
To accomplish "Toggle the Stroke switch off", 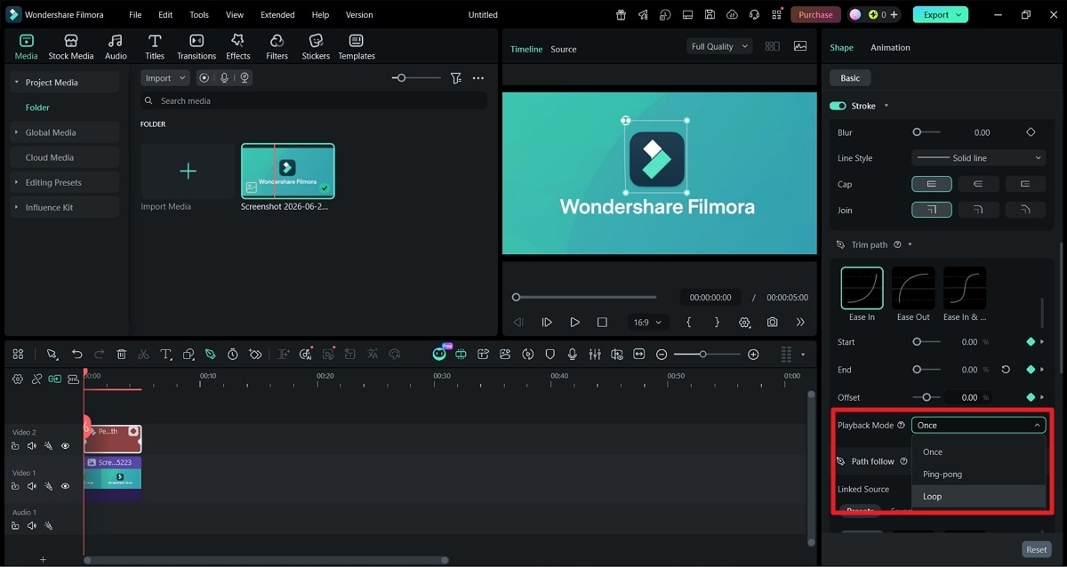I will tap(838, 106).
